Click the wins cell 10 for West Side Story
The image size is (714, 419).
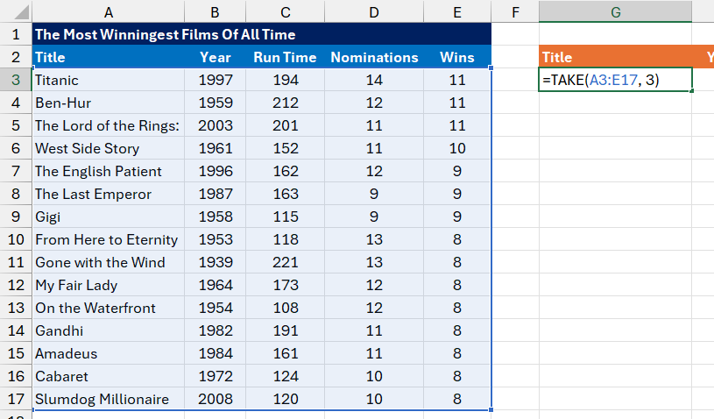pos(457,148)
